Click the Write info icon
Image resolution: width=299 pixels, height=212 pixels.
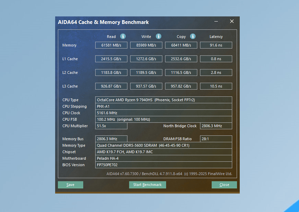pyautogui.click(x=159, y=36)
